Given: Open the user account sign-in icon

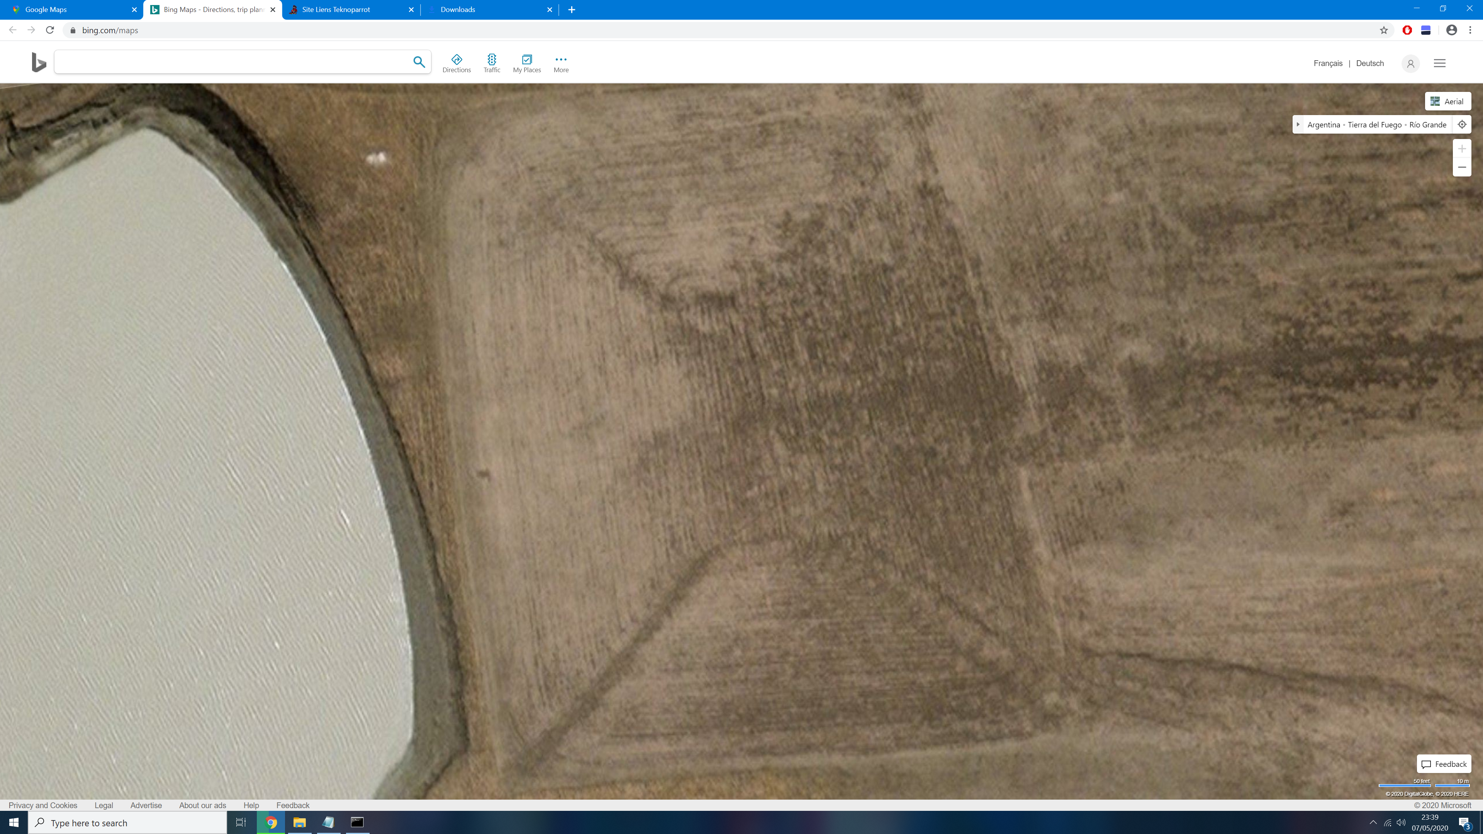Looking at the screenshot, I should (1410, 63).
